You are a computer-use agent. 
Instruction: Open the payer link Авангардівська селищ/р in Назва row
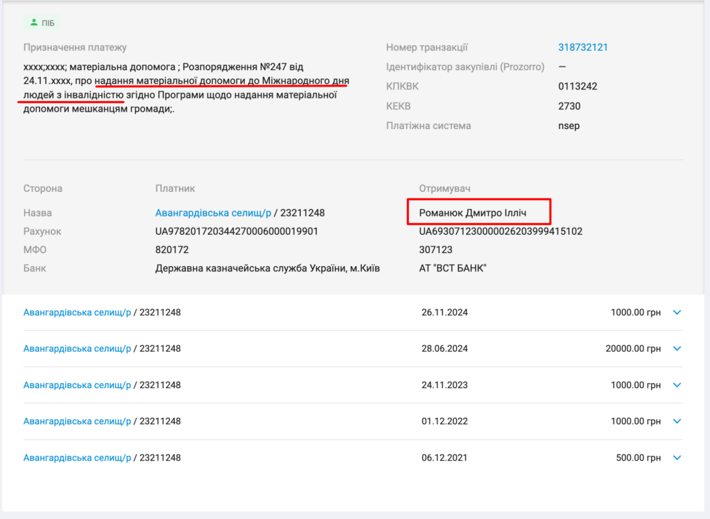(212, 213)
